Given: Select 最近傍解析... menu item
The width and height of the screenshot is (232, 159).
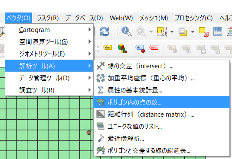Looking at the screenshot, I should [x=162, y=139].
